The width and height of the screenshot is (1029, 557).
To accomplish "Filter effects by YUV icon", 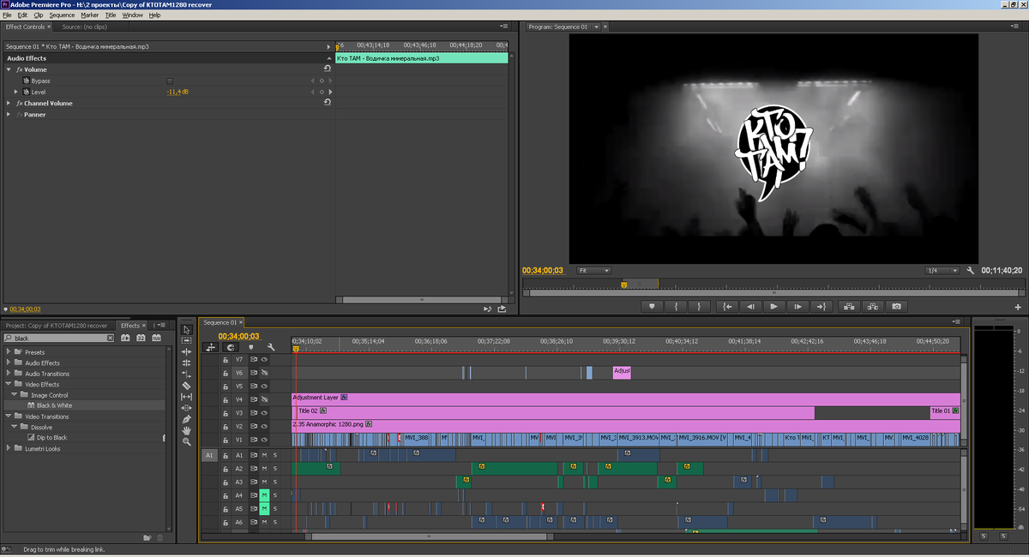I will (157, 338).
